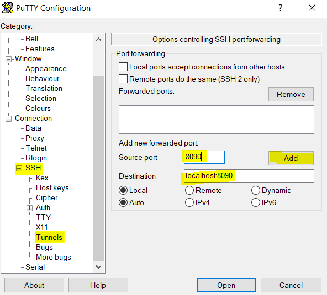Viewport: 327px width, 295px height.
Task: Choose the IPv4 radio button
Action: (189, 202)
